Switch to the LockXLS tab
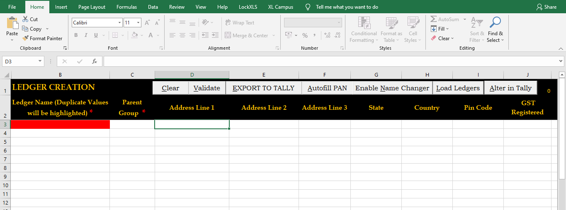This screenshot has height=210, width=566. 248,7
